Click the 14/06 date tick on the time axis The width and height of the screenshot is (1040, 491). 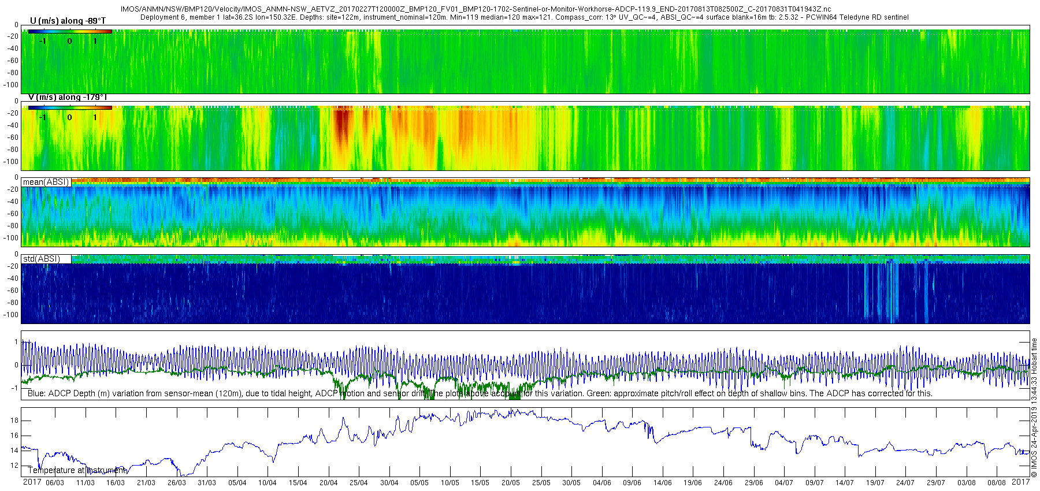coord(662,482)
